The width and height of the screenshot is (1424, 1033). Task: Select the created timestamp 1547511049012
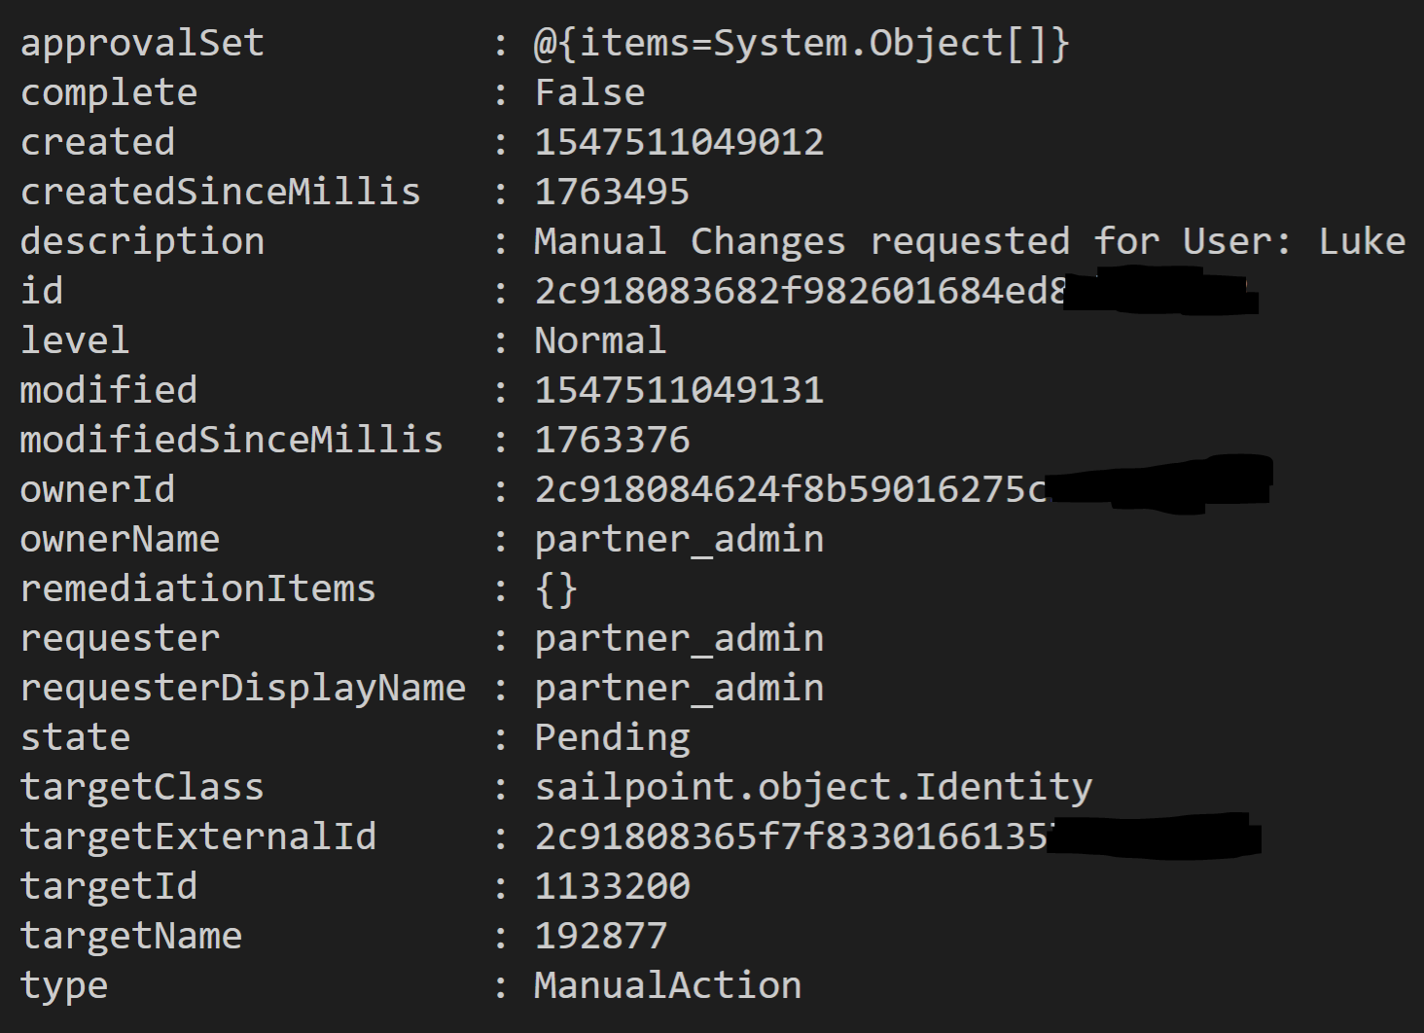point(679,143)
